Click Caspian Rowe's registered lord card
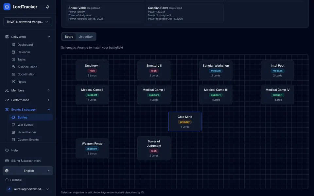This screenshot has height=196, width=314. click(184, 13)
